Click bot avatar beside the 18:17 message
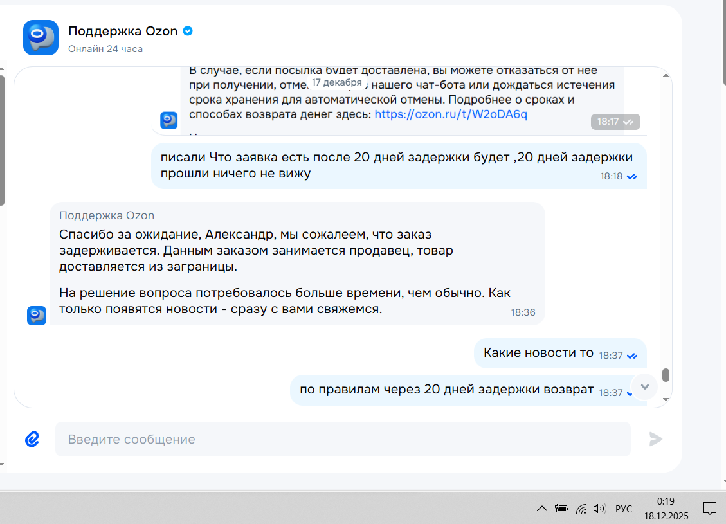726x524 pixels. (168, 120)
